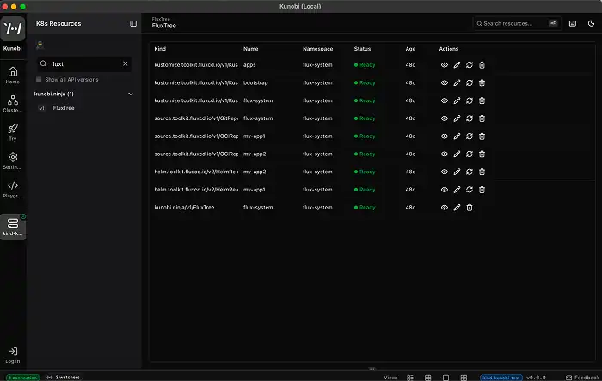Screen dimensions: 602x381
Task: View the kunobi.ninja FluxTree row
Action: 445,208
